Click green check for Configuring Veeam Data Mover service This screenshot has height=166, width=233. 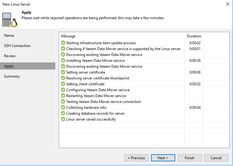click(63, 90)
